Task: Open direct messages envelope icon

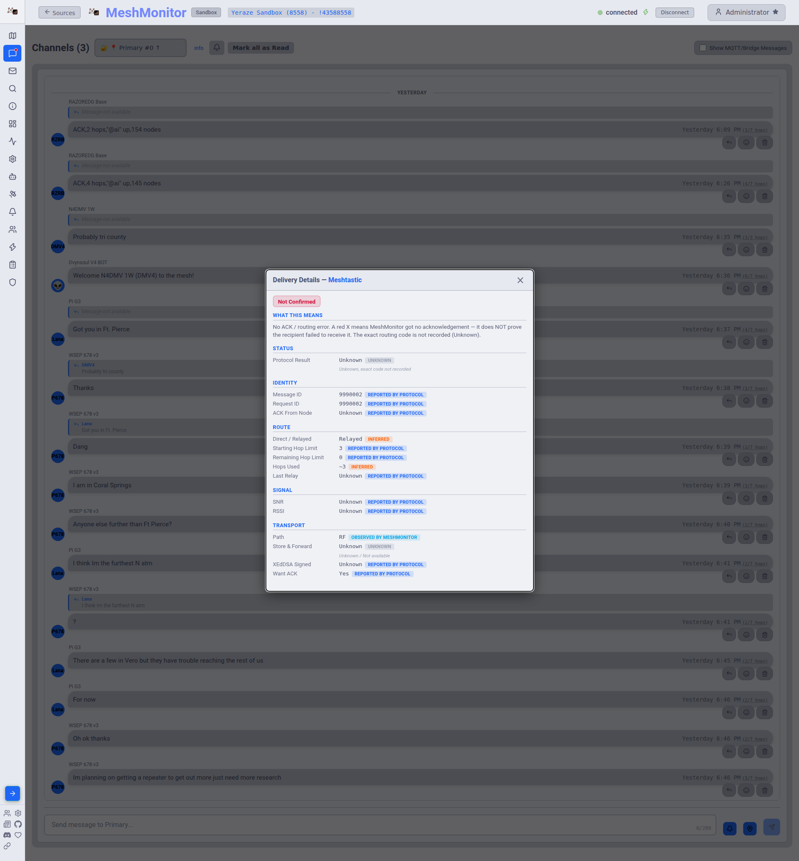Action: 13,71
